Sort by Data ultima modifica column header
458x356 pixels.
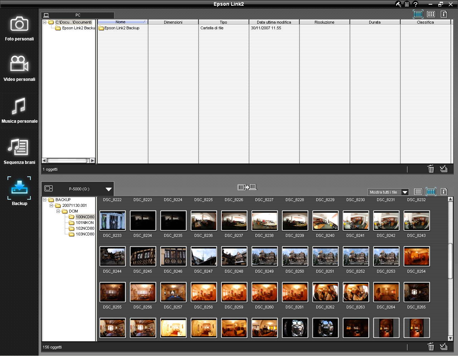click(x=274, y=22)
